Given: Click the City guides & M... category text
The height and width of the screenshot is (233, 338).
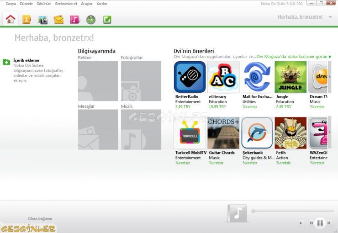Looking at the screenshot, I should [x=258, y=158].
